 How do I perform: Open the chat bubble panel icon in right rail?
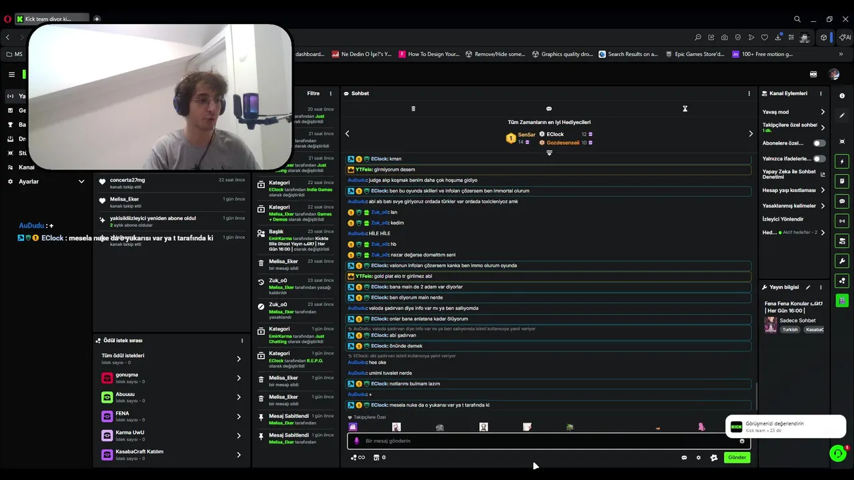(x=842, y=201)
